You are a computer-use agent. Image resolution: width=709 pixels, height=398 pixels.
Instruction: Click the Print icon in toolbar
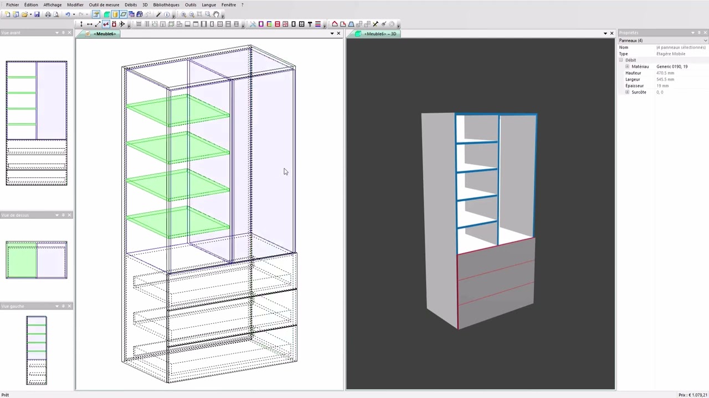[48, 14]
